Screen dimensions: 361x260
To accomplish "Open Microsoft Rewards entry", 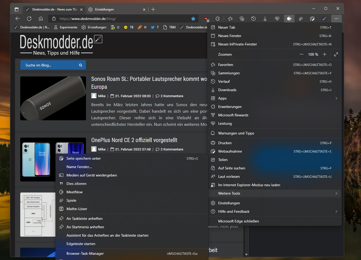I will click(x=274, y=115).
